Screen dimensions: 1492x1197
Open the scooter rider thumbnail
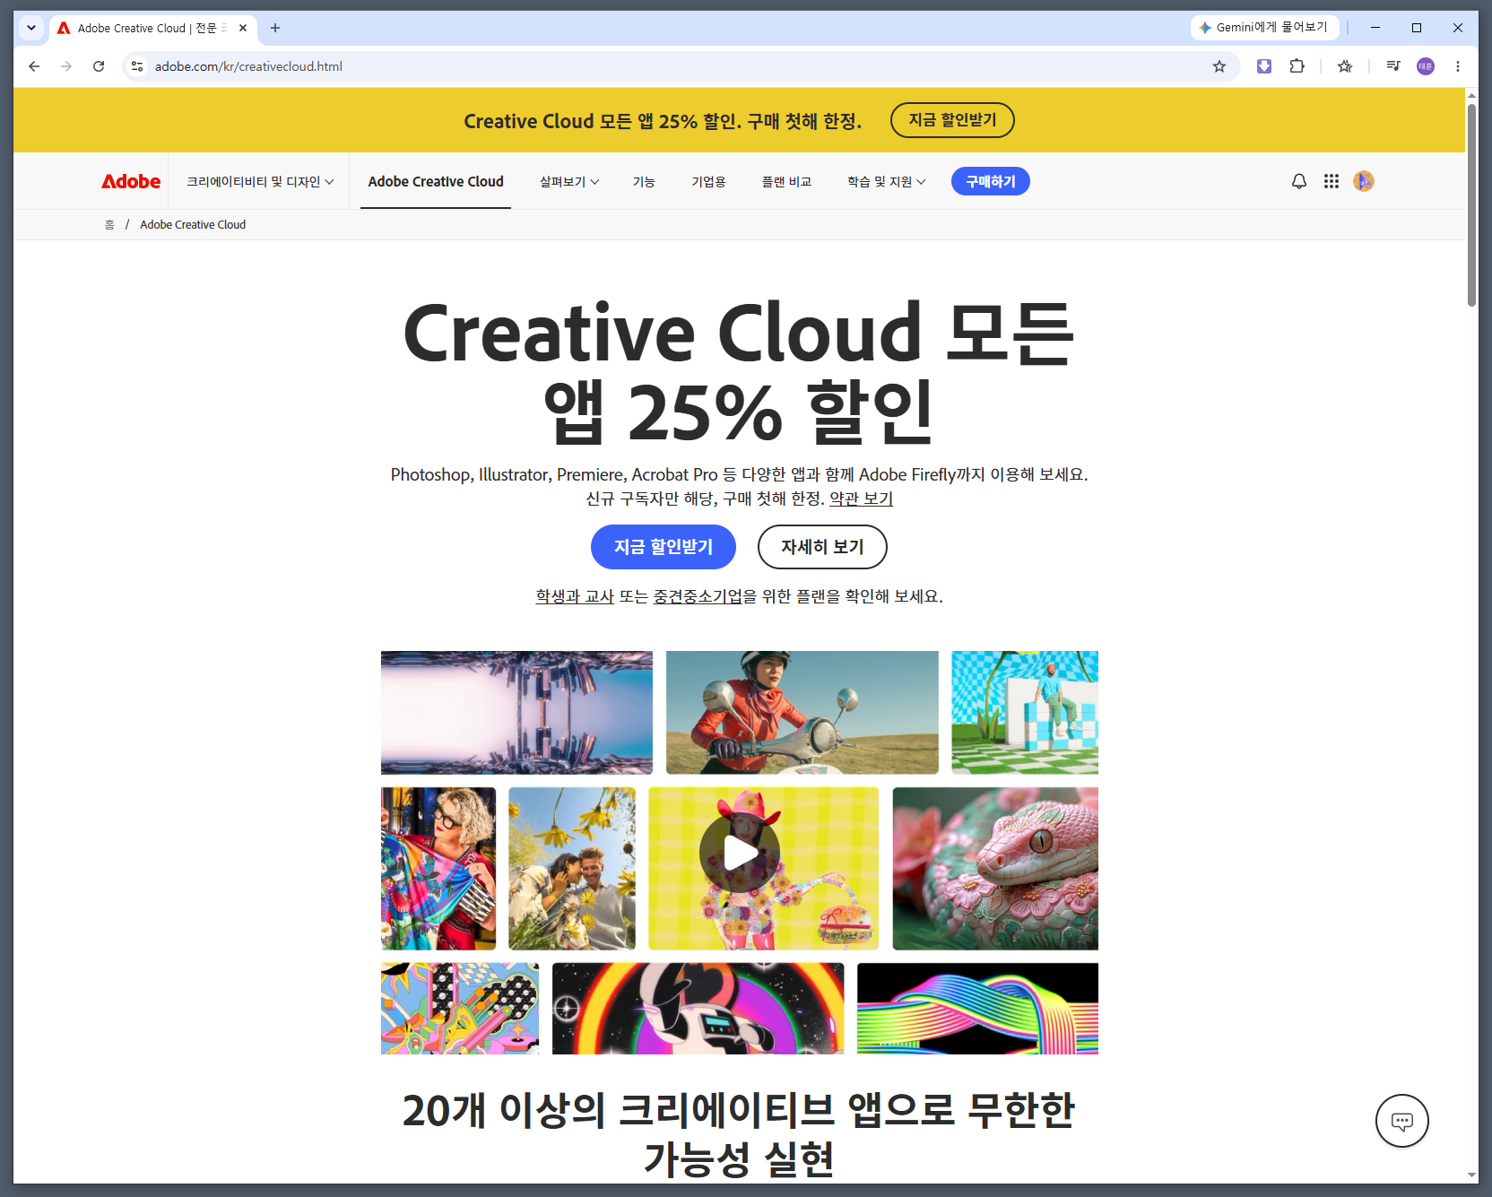(802, 713)
